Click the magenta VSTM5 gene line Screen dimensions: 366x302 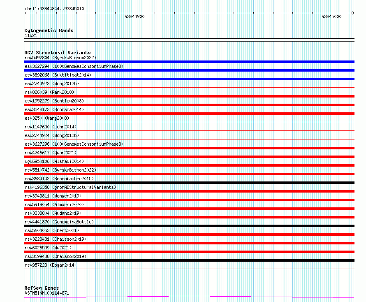coord(189,297)
